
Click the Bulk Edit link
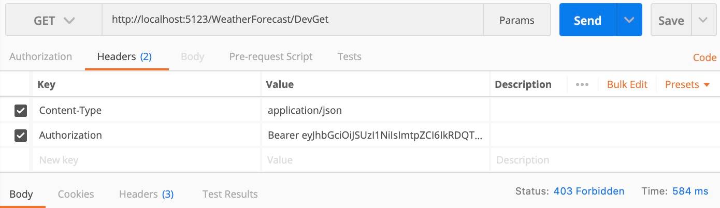[x=627, y=84]
